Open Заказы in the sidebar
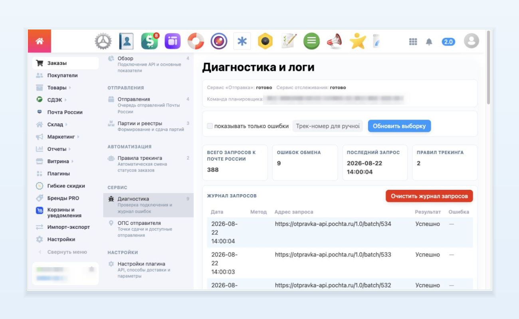Screen dimensions: 519x319 point(65,63)
